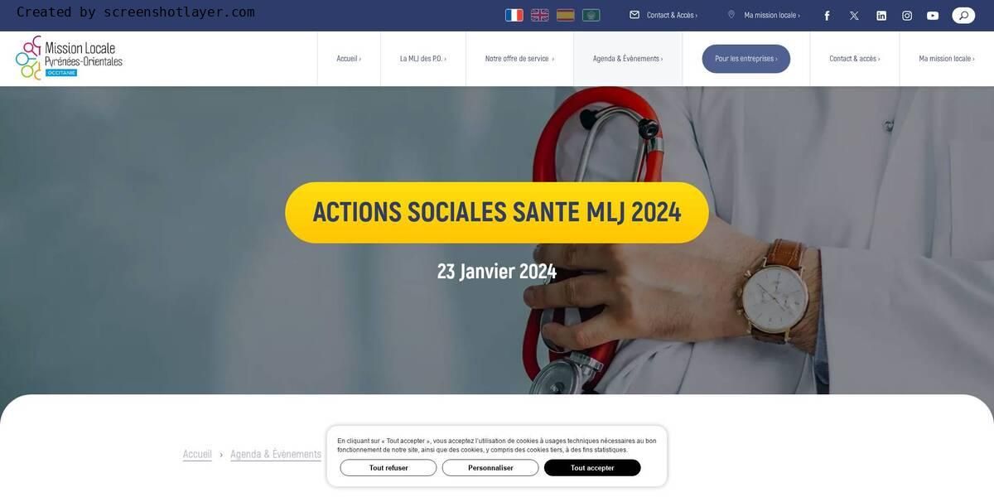
Task: Select the green Arabic flag icon
Action: click(x=591, y=15)
